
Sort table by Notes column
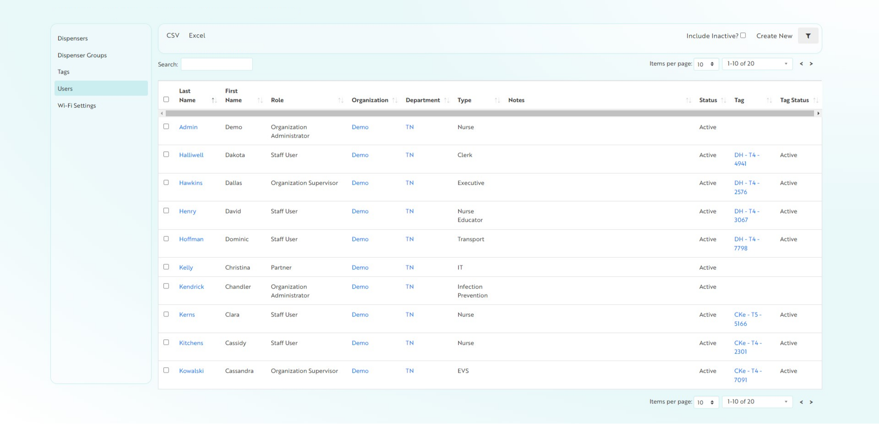689,100
